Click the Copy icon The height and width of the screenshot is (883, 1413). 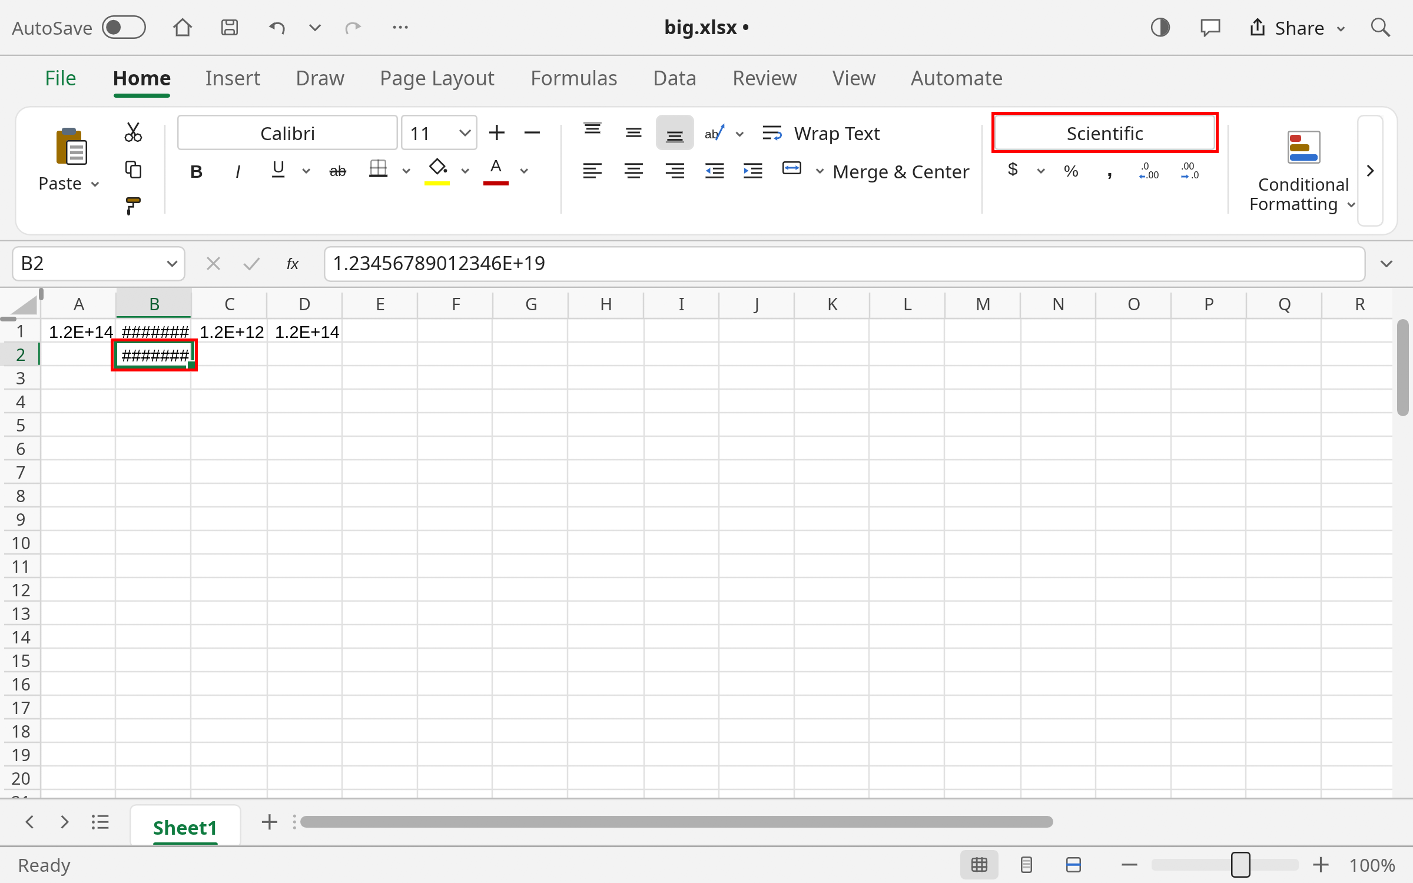(x=133, y=170)
